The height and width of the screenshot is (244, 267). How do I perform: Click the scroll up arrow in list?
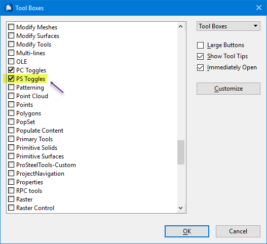point(181,26)
